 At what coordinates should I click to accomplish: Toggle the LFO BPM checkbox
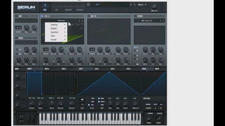(99, 98)
